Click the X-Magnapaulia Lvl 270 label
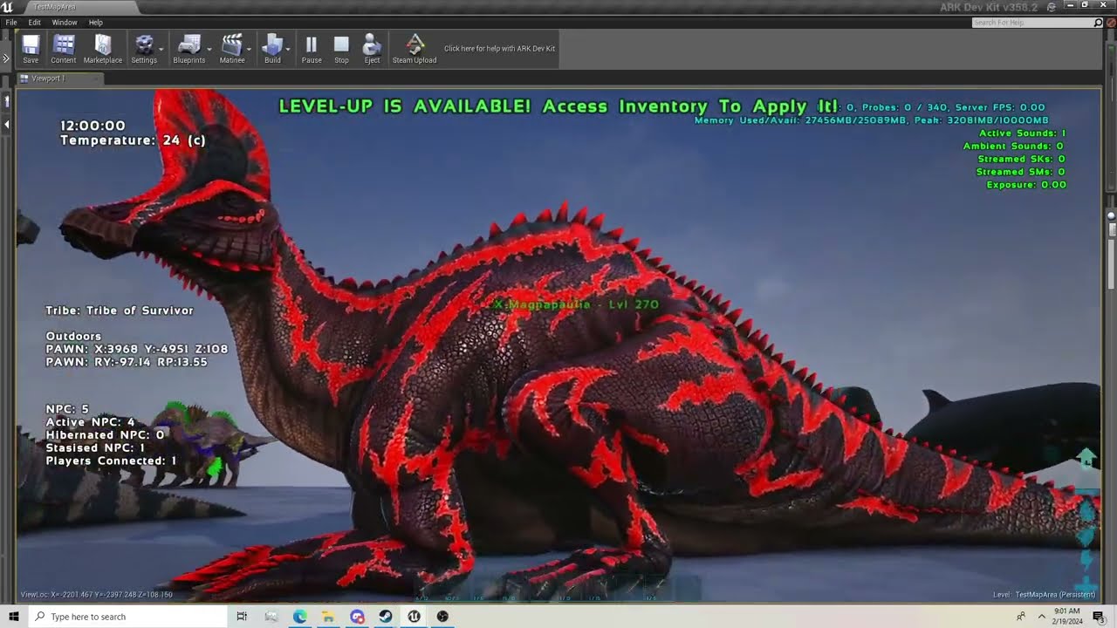The image size is (1117, 628). coord(576,304)
